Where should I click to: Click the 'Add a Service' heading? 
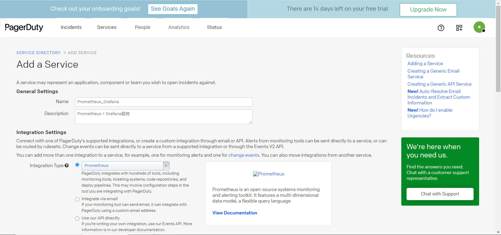pos(47,65)
